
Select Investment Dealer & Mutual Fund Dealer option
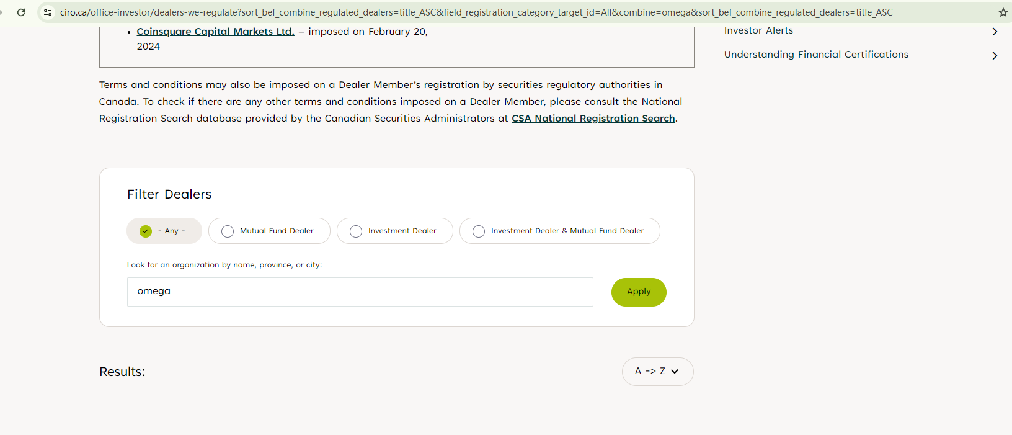pyautogui.click(x=479, y=231)
